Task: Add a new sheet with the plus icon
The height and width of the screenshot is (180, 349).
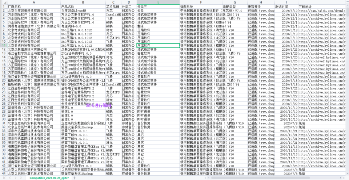Action: point(74,178)
